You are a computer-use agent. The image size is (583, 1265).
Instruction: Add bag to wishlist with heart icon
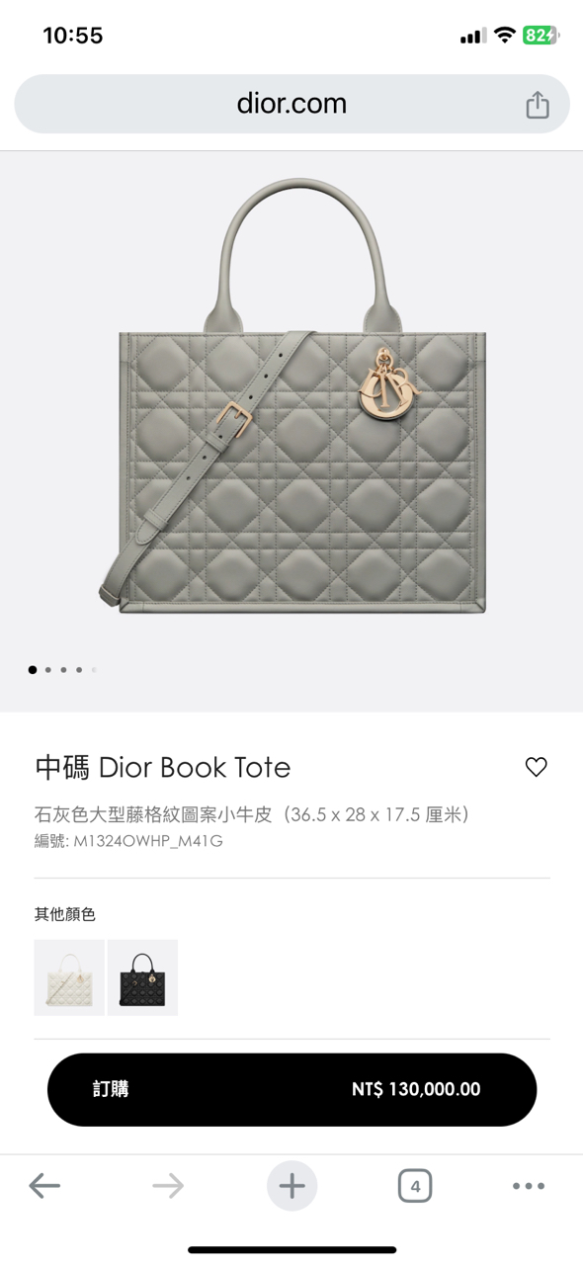pos(536,767)
